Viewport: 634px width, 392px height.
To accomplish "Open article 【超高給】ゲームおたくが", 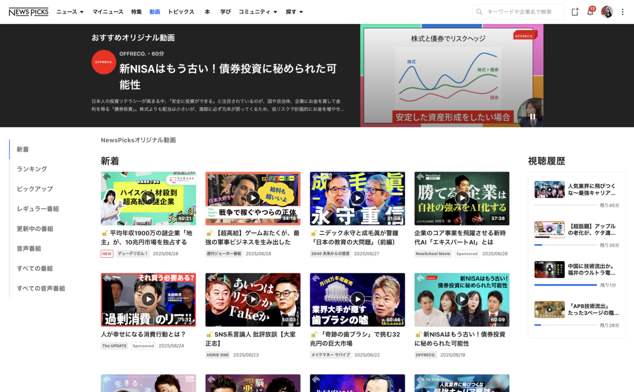I will [253, 238].
